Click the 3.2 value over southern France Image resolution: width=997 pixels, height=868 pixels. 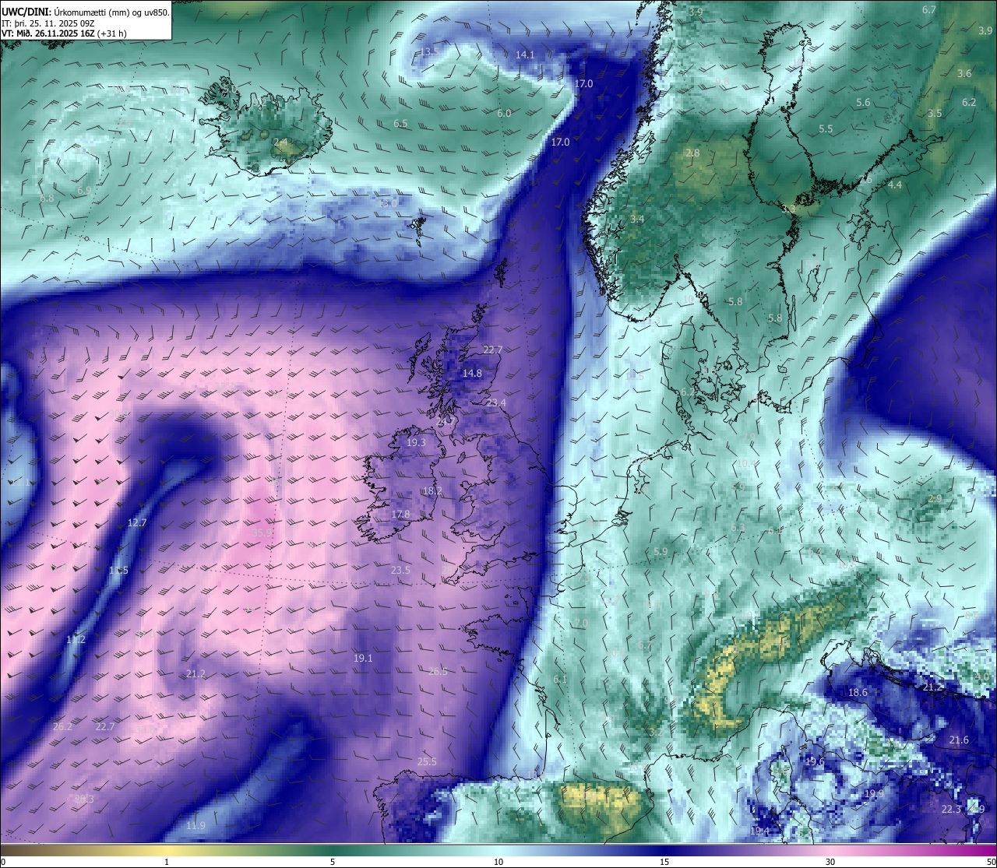pyautogui.click(x=655, y=732)
